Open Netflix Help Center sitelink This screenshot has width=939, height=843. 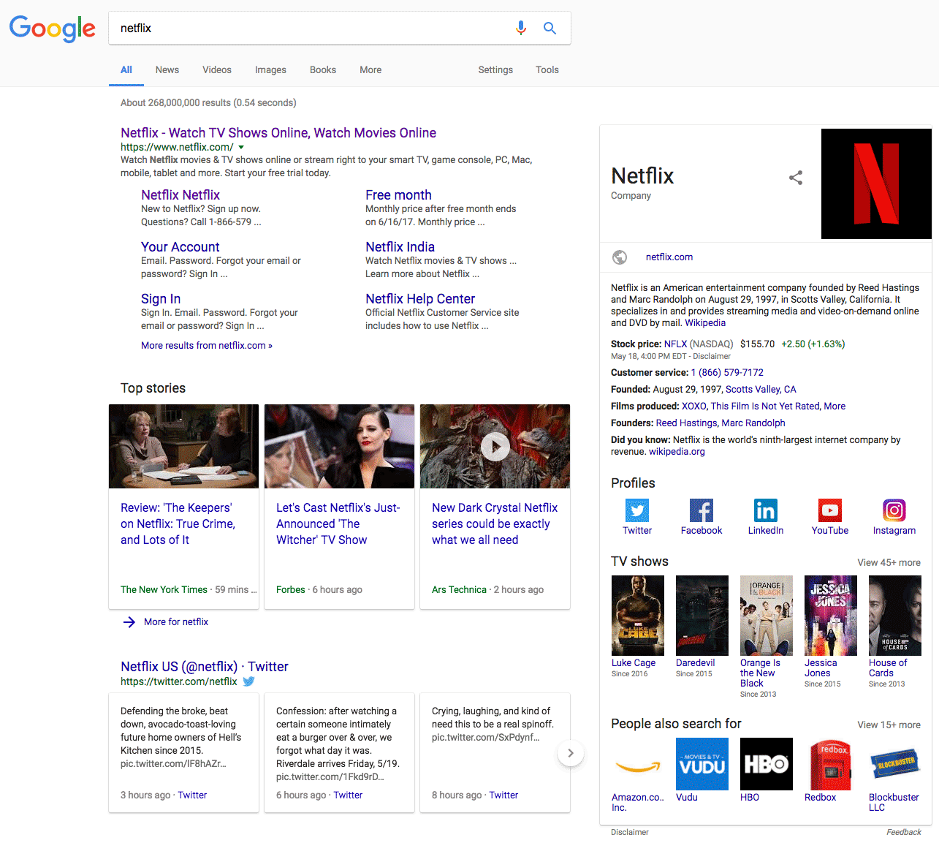420,299
